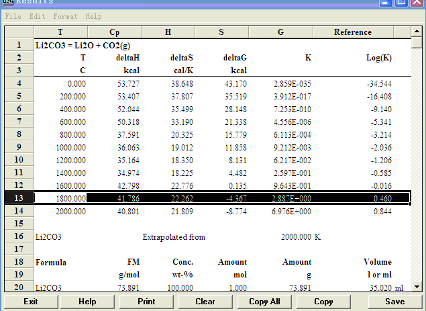
Task: Select row header 20
Action: coord(19,287)
